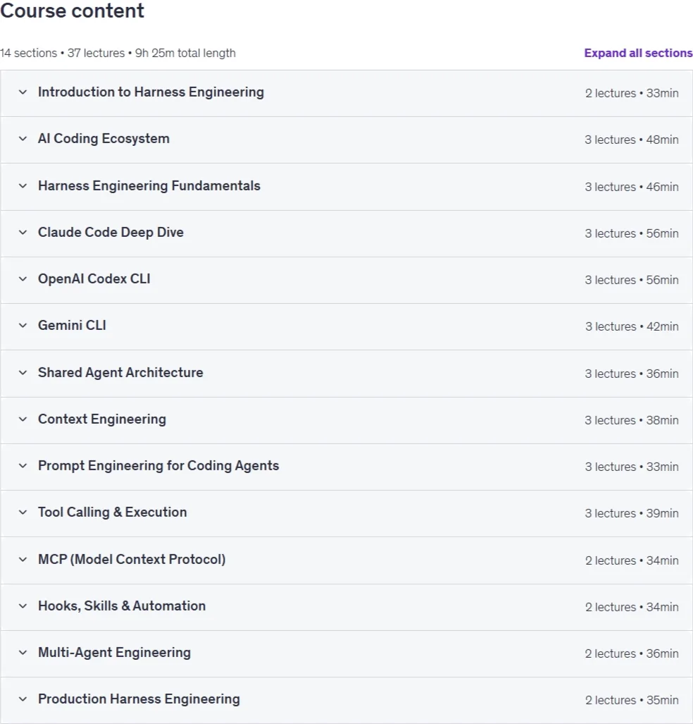Viewport: 693px width, 724px height.
Task: Select the Context Engineering section title
Action: (102, 419)
